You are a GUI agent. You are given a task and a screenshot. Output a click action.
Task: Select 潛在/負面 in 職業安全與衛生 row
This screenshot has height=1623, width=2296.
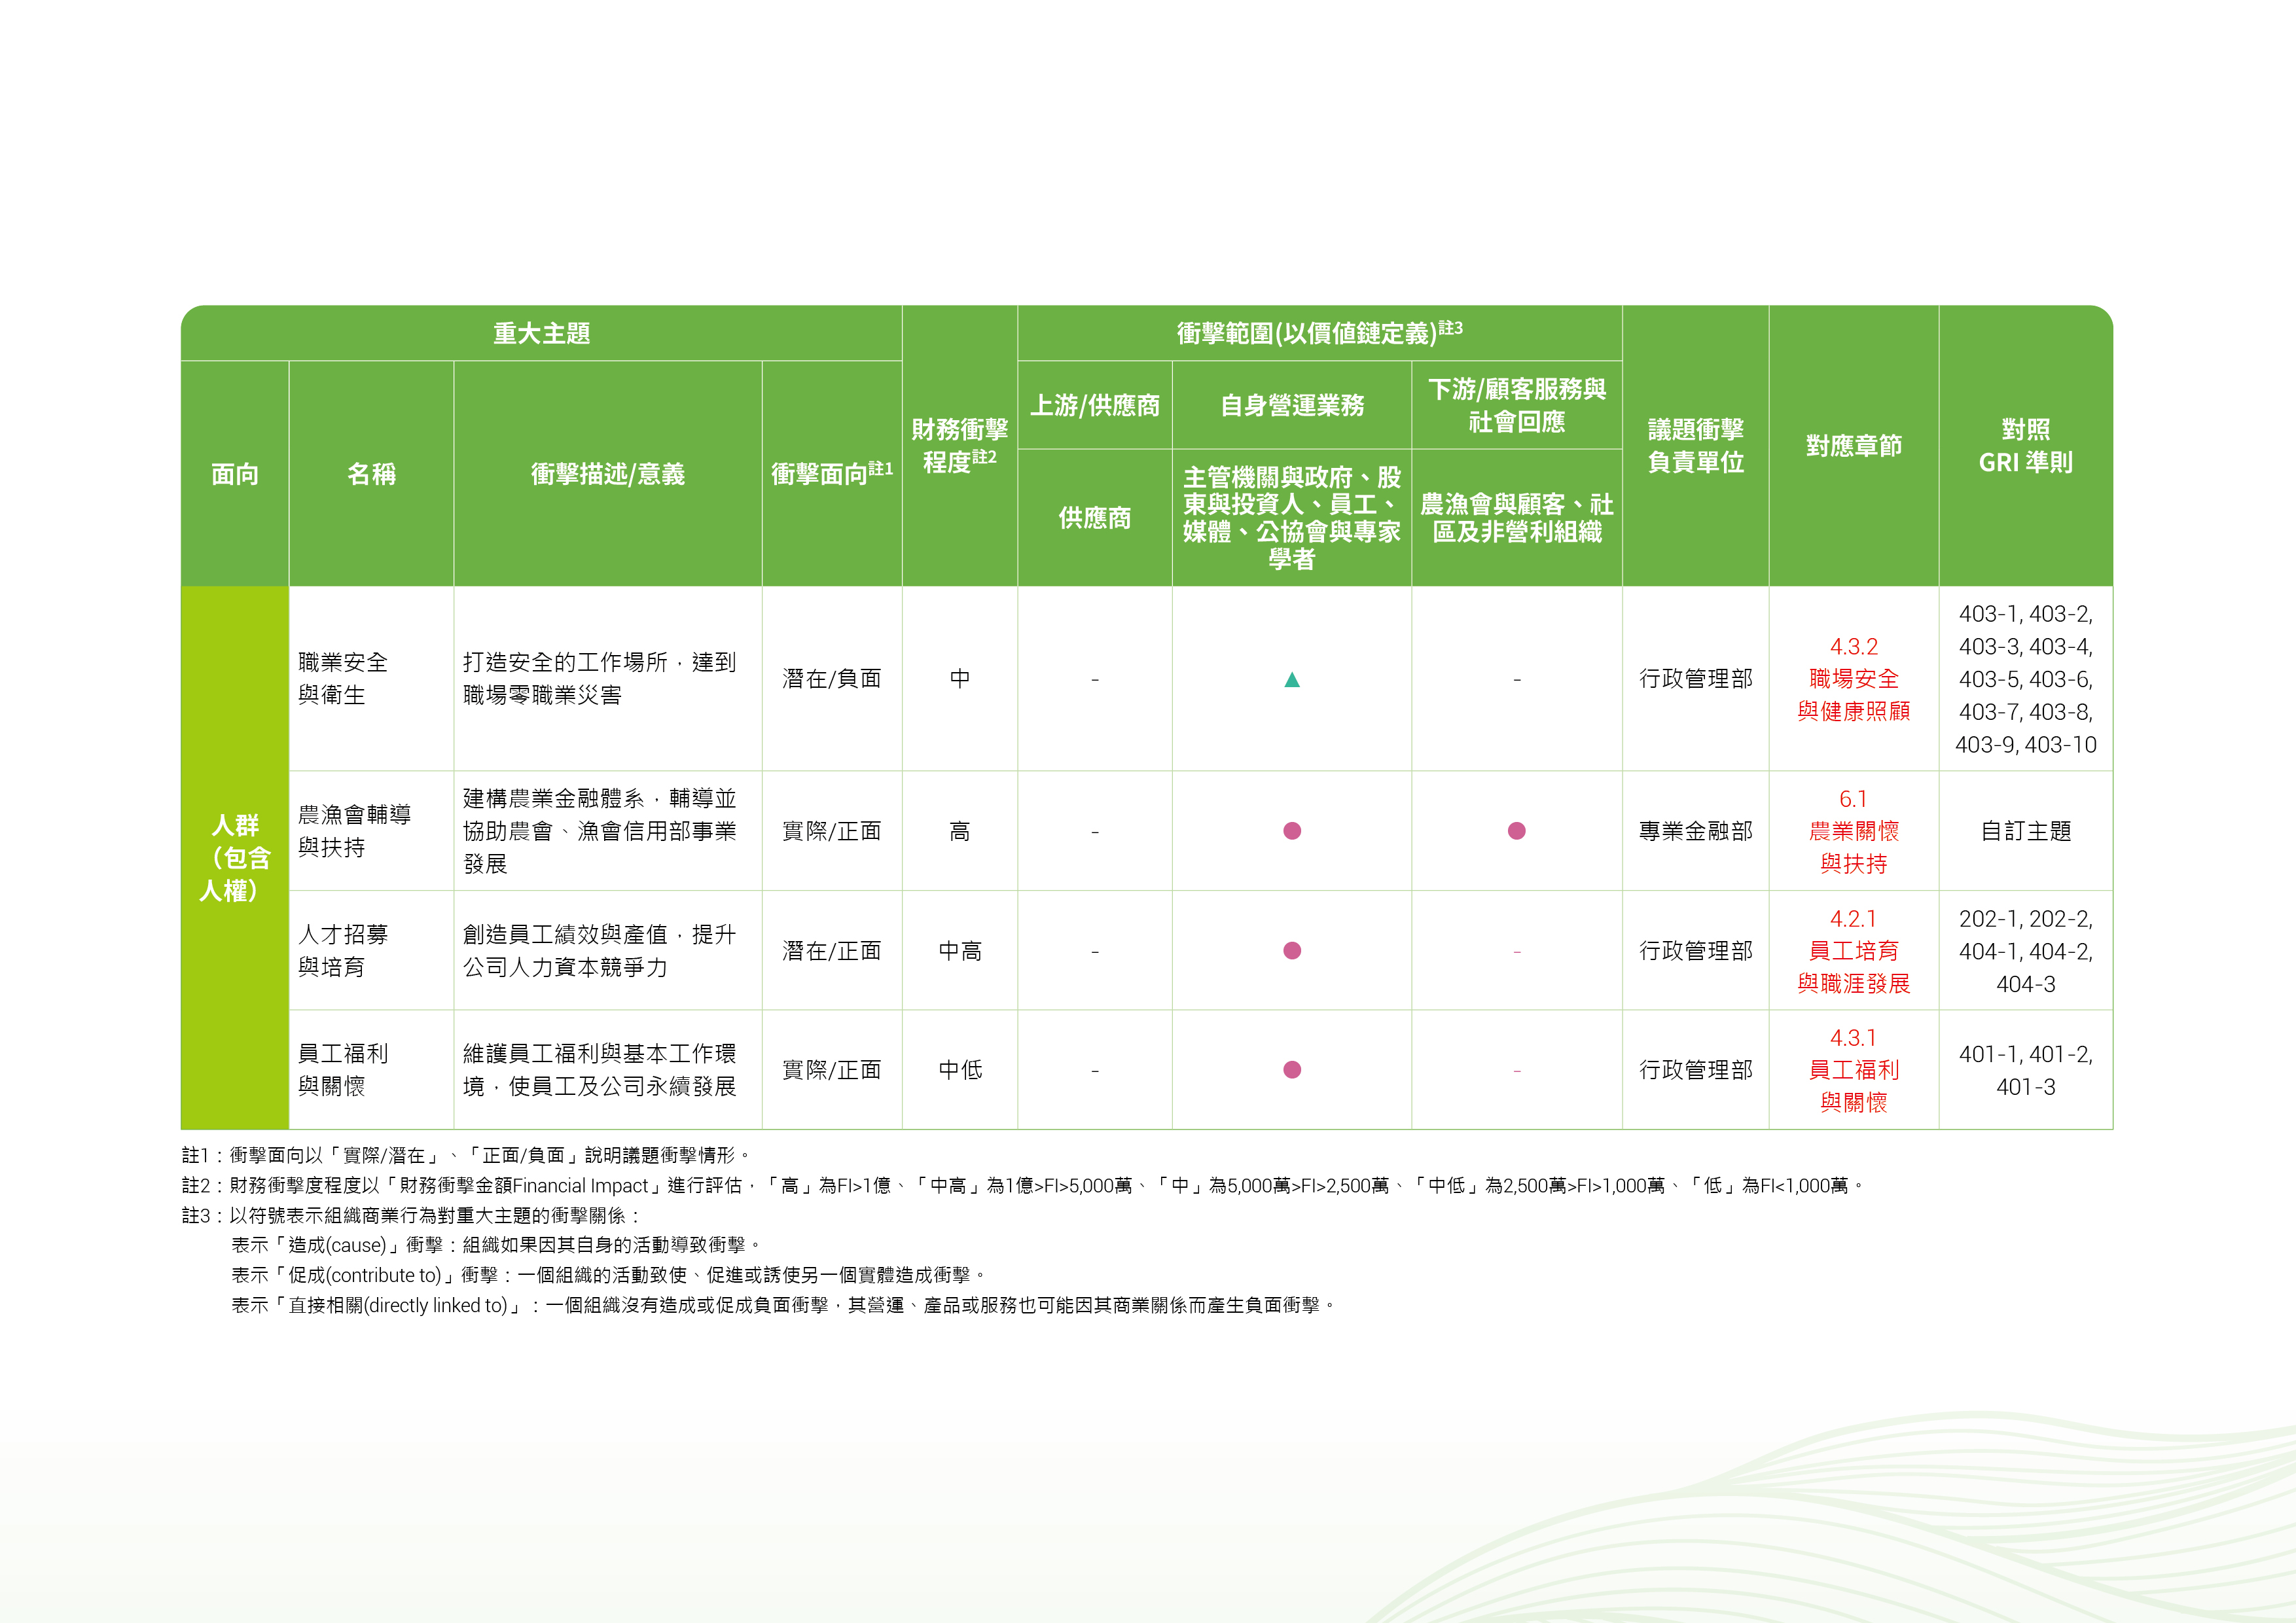(x=831, y=679)
